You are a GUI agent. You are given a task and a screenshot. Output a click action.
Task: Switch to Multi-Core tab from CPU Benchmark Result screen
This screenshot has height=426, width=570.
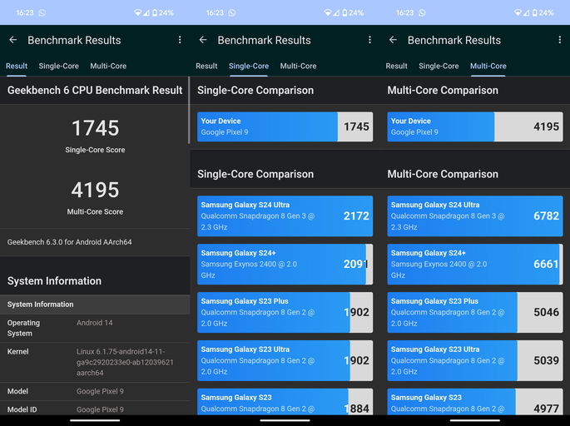[108, 66]
